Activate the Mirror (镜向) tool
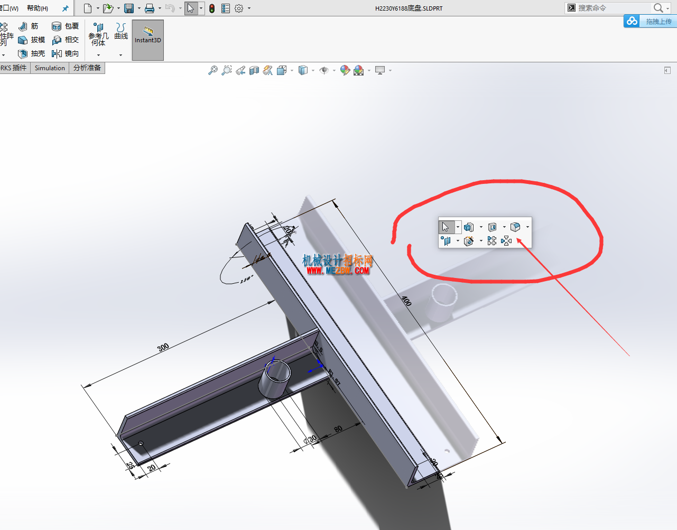The image size is (677, 530). [x=57, y=54]
